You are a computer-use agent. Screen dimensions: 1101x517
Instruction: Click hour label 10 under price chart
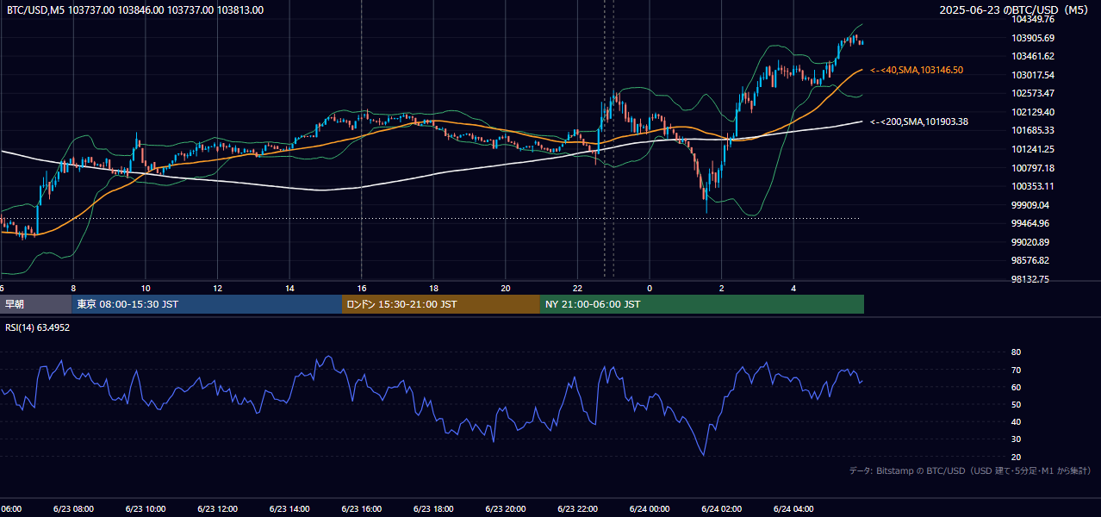tap(146, 288)
